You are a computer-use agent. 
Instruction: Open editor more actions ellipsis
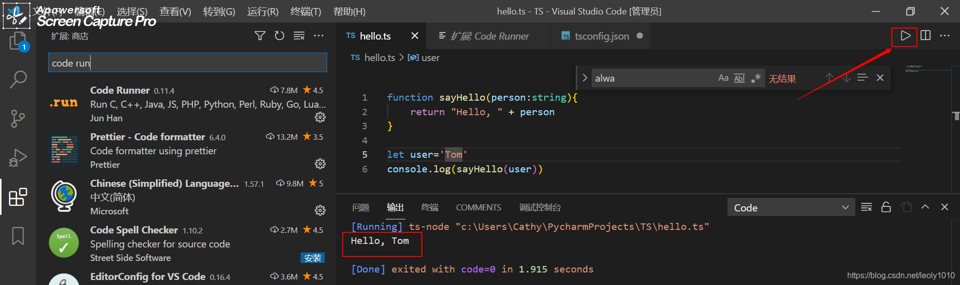pos(944,36)
